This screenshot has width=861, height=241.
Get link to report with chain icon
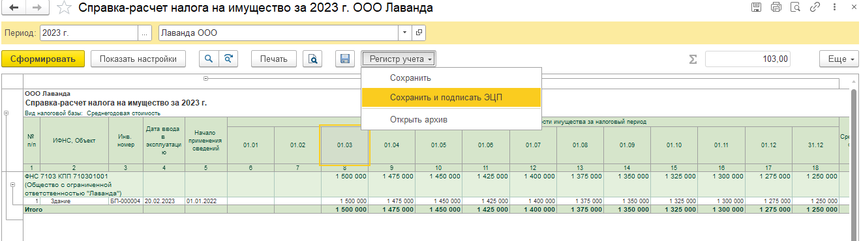(815, 8)
